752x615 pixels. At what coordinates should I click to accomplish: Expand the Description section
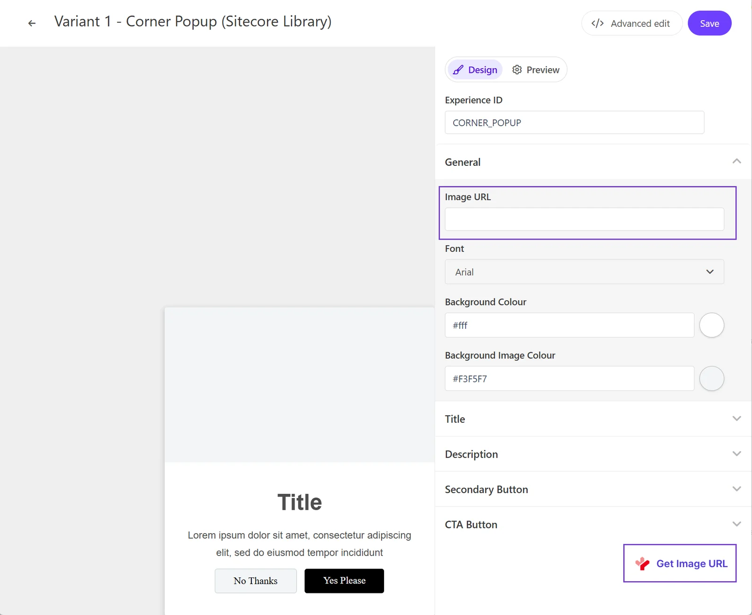593,454
